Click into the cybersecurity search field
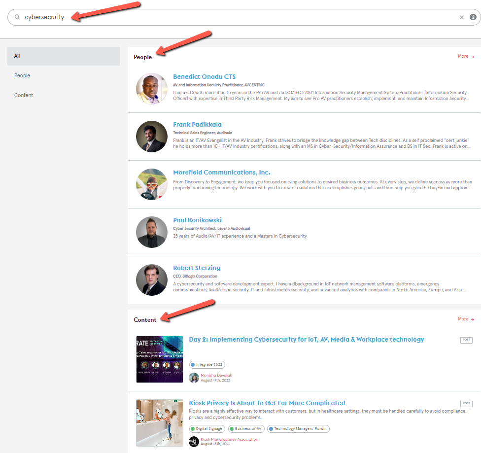 pos(246,17)
